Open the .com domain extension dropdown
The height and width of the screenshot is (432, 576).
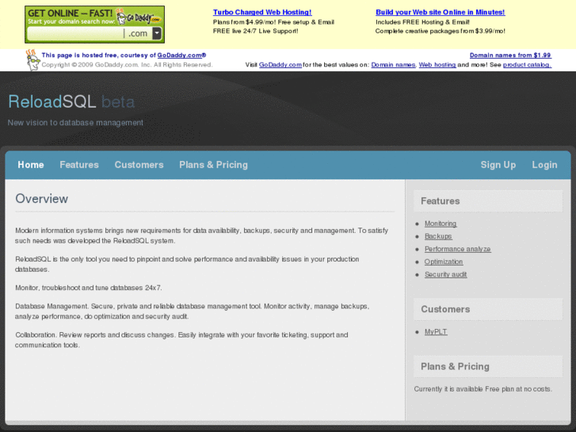click(x=157, y=33)
